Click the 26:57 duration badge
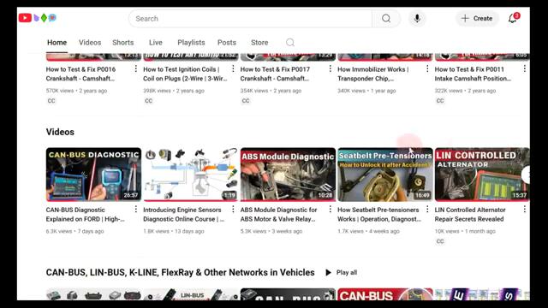Screen dimensions: 548x308 pos(131,195)
